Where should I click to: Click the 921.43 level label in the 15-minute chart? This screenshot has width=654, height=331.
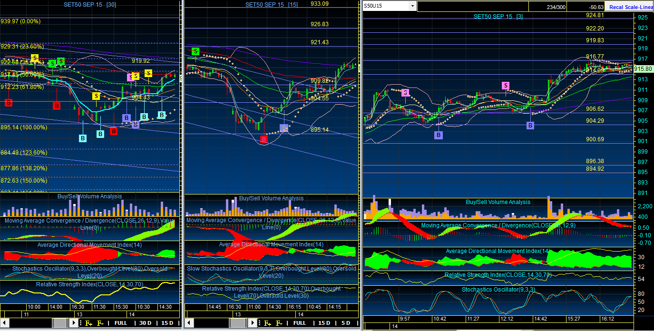[x=320, y=42]
